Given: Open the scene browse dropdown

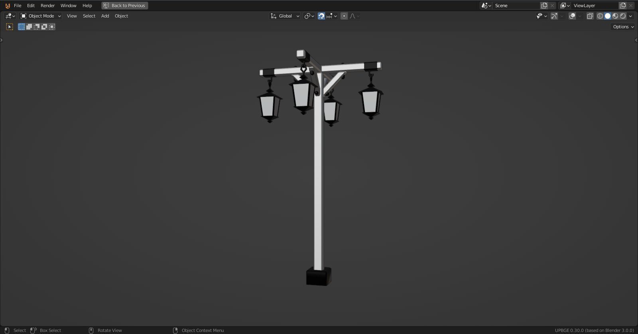Looking at the screenshot, I should (486, 6).
